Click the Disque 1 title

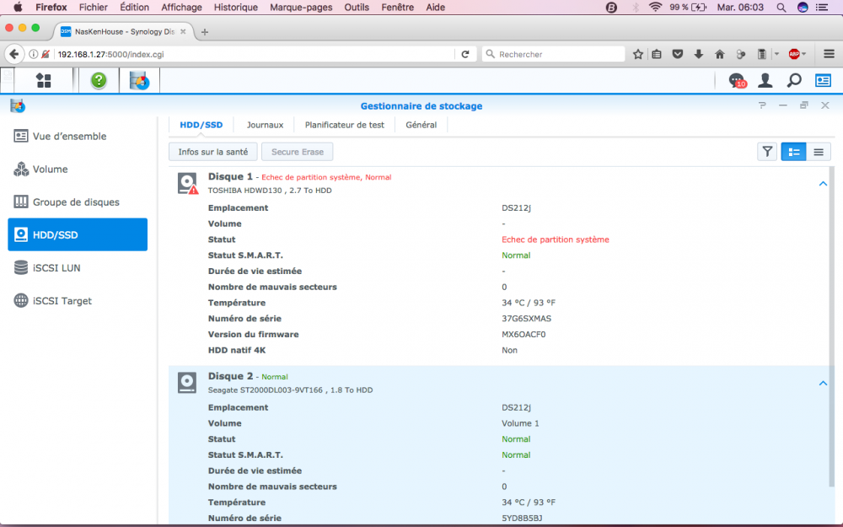click(x=230, y=176)
